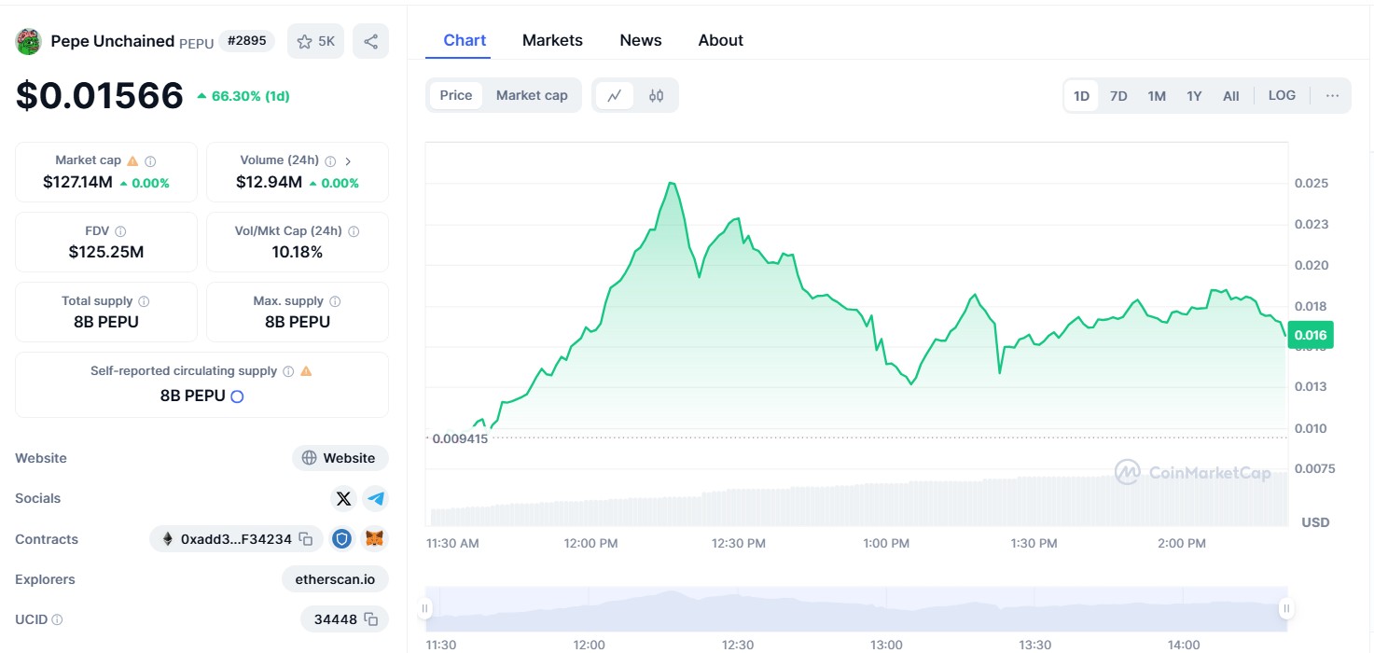Open chart more options ellipsis
The image size is (1374, 653).
(x=1332, y=95)
